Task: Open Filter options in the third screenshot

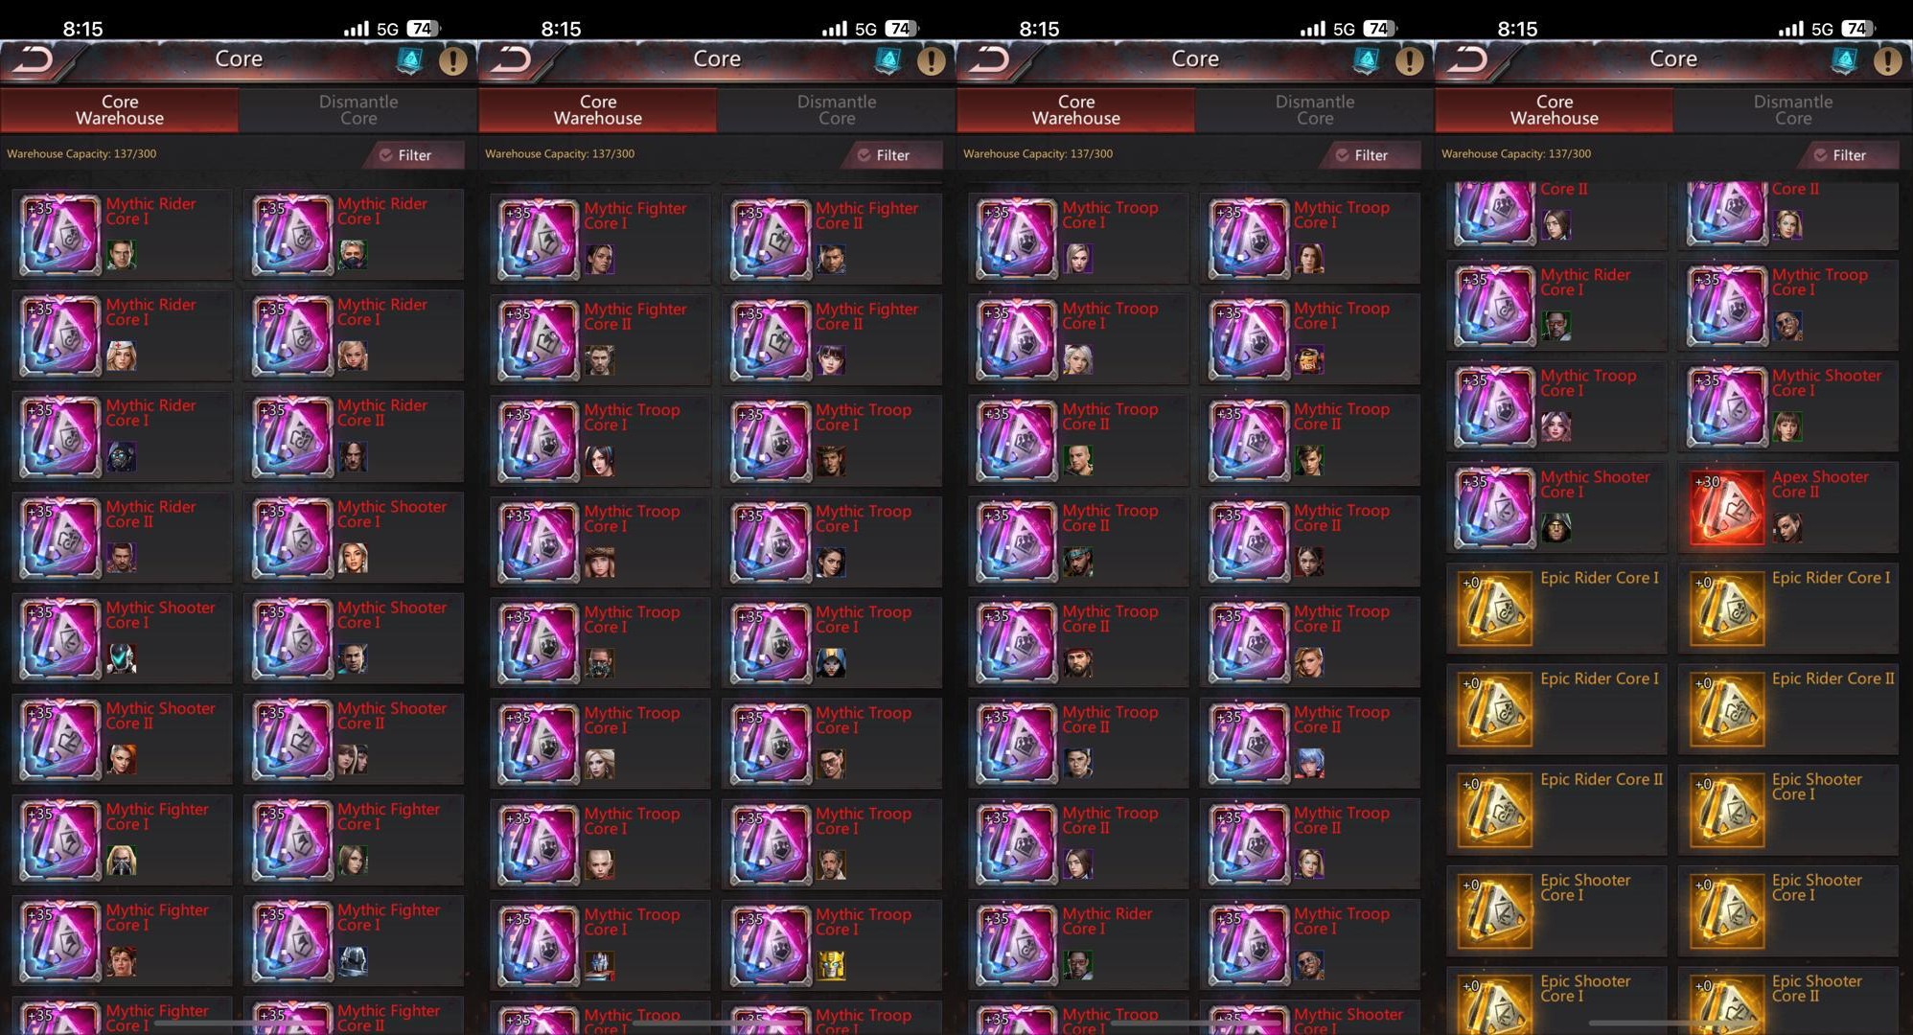Action: click(1370, 154)
